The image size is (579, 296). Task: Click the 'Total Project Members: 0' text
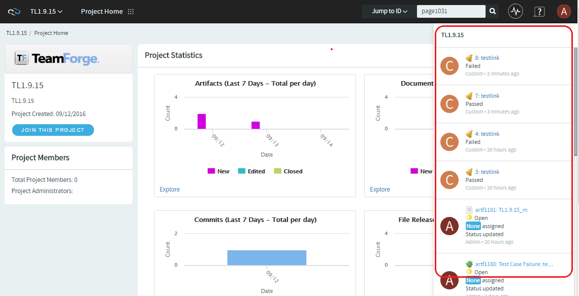45,180
